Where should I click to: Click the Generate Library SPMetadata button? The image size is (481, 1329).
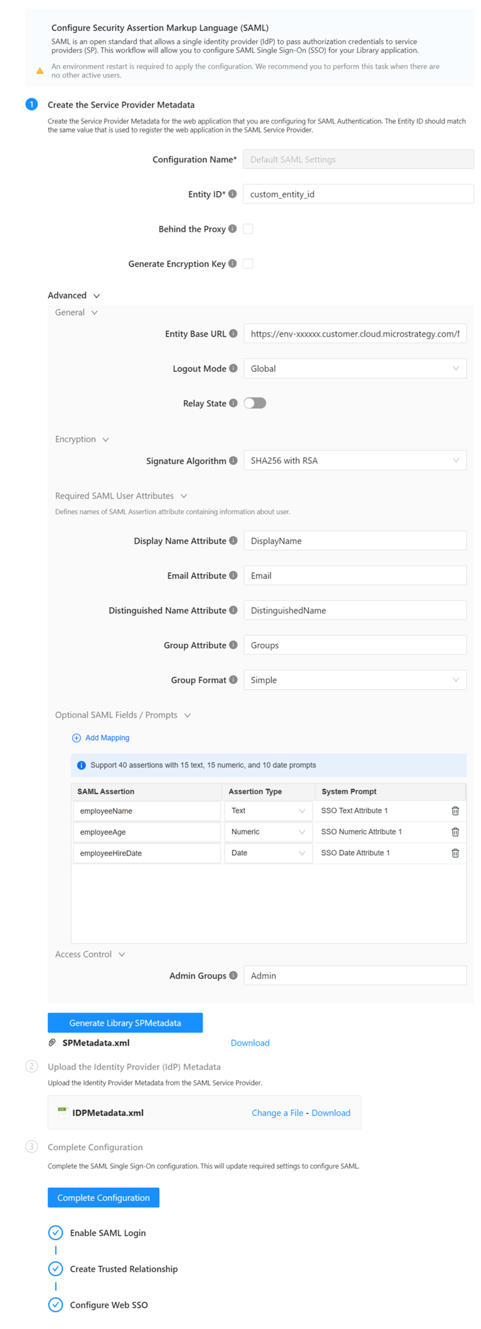point(125,1023)
